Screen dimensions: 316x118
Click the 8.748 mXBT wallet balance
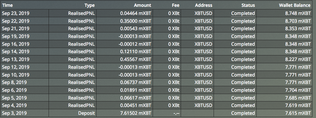pos(298,13)
